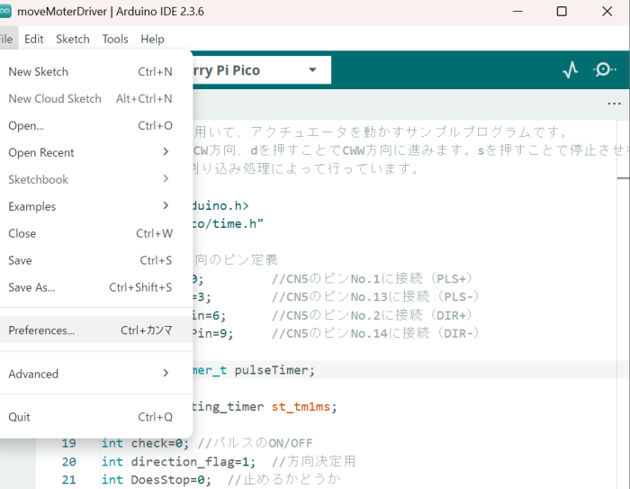Screen dimensions: 630x489
Task: Open the Sketchbook submenu
Action: click(x=90, y=179)
